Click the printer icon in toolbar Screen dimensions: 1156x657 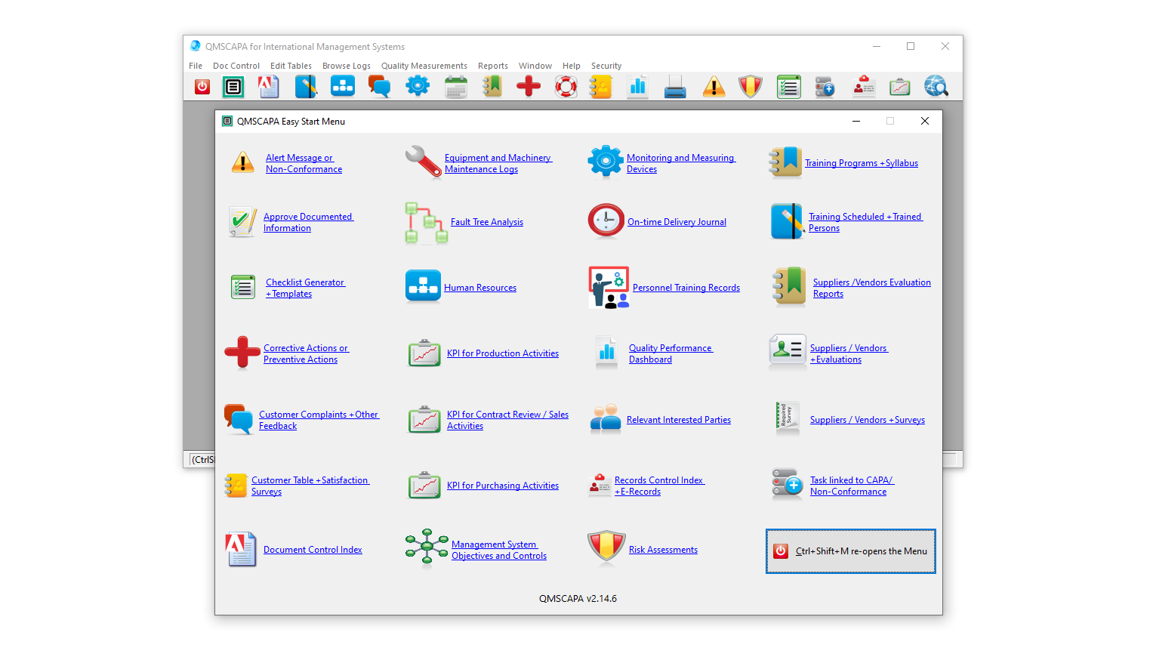point(675,88)
